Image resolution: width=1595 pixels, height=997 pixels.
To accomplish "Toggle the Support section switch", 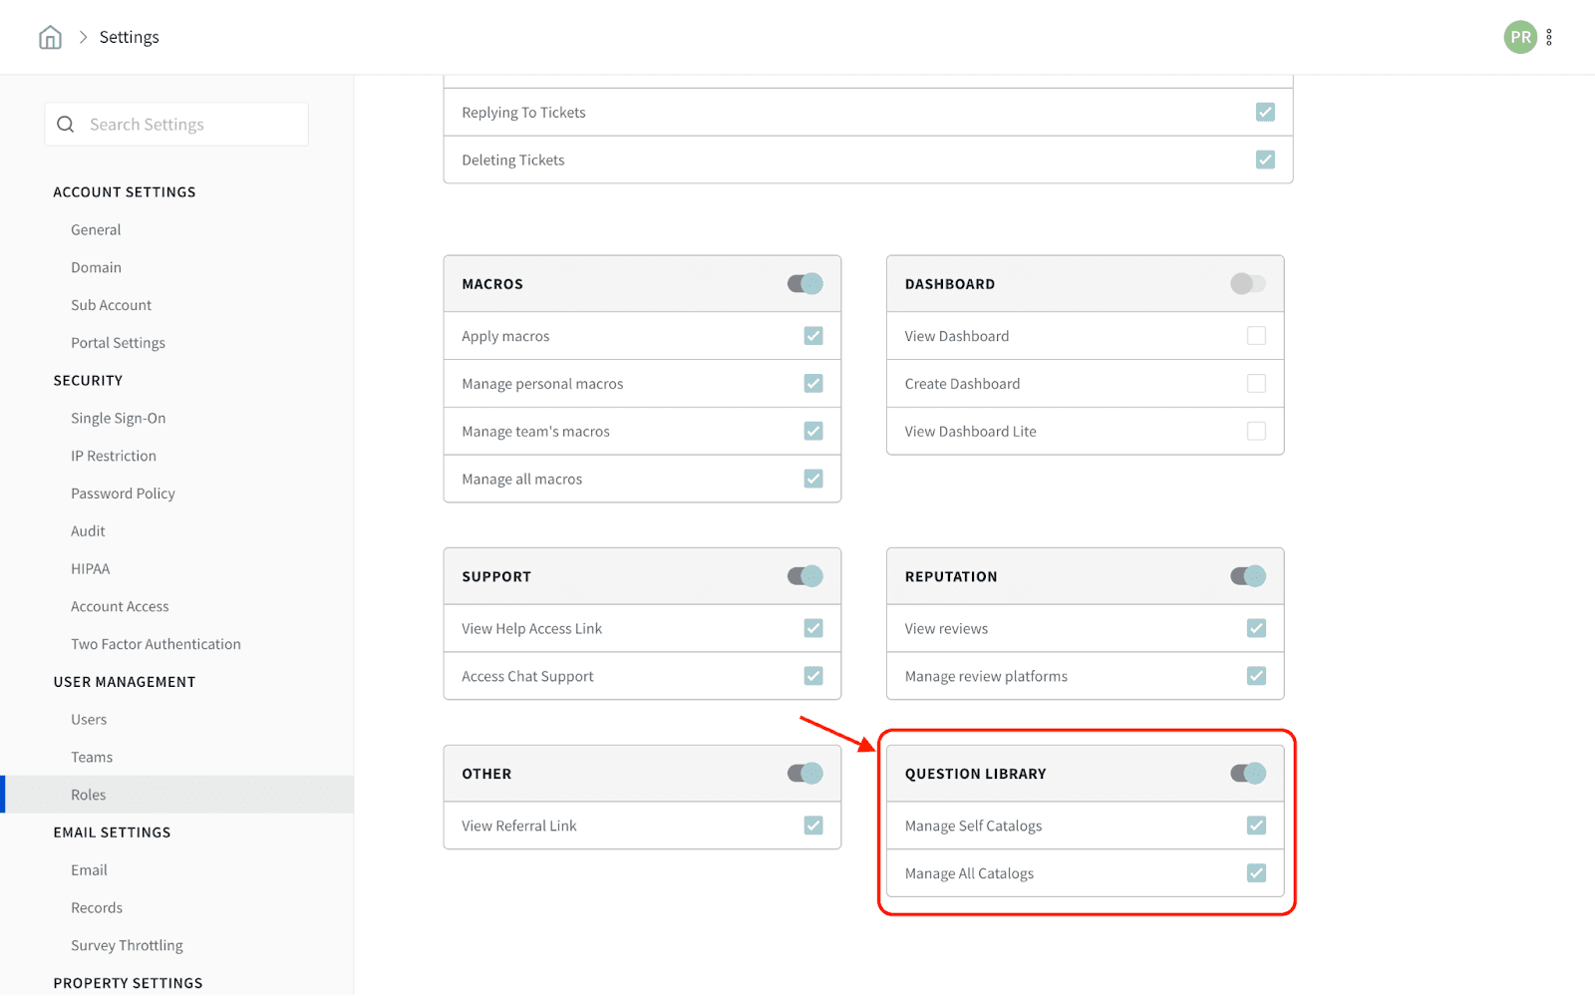I will click(x=804, y=576).
